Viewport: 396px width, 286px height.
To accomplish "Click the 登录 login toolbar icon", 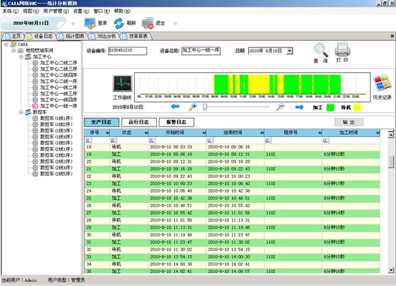I will (90, 23).
